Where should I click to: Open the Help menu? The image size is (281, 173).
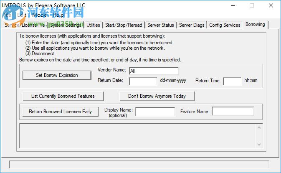(x=58, y=15)
